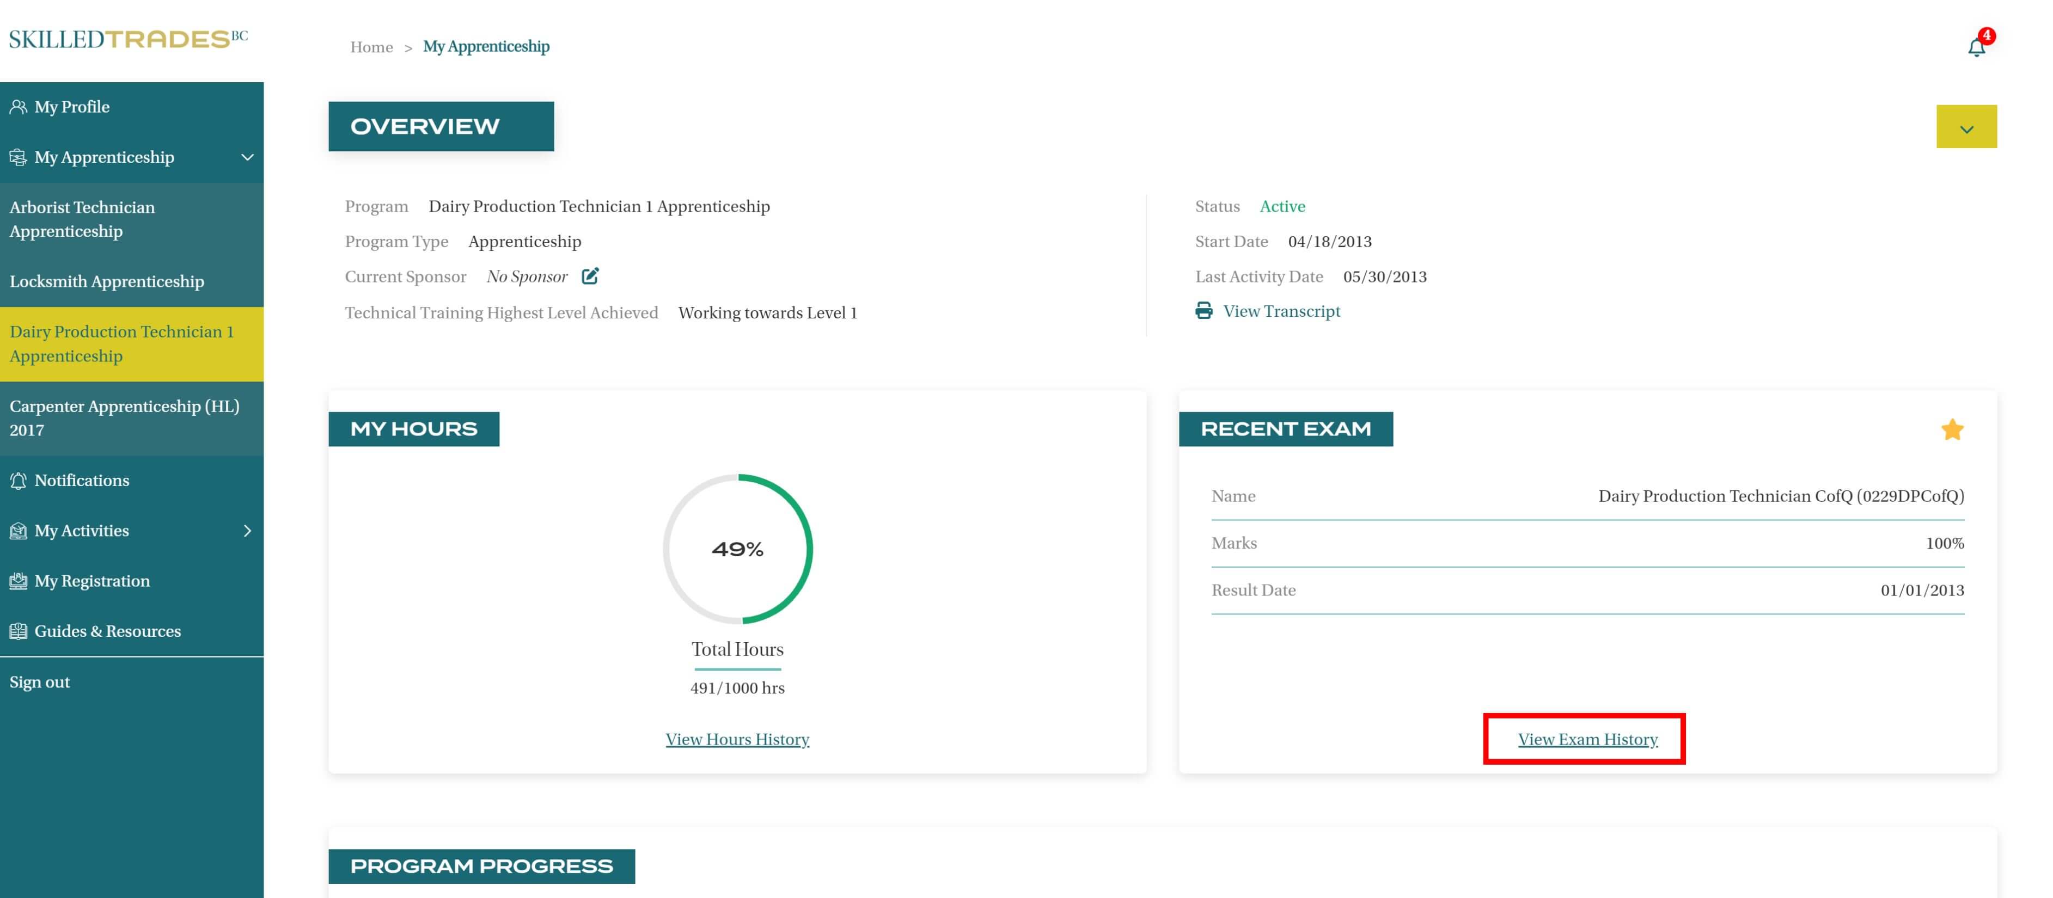Click the gold star in Recent Exam
Screen dimensions: 2053x898
pyautogui.click(x=1952, y=430)
